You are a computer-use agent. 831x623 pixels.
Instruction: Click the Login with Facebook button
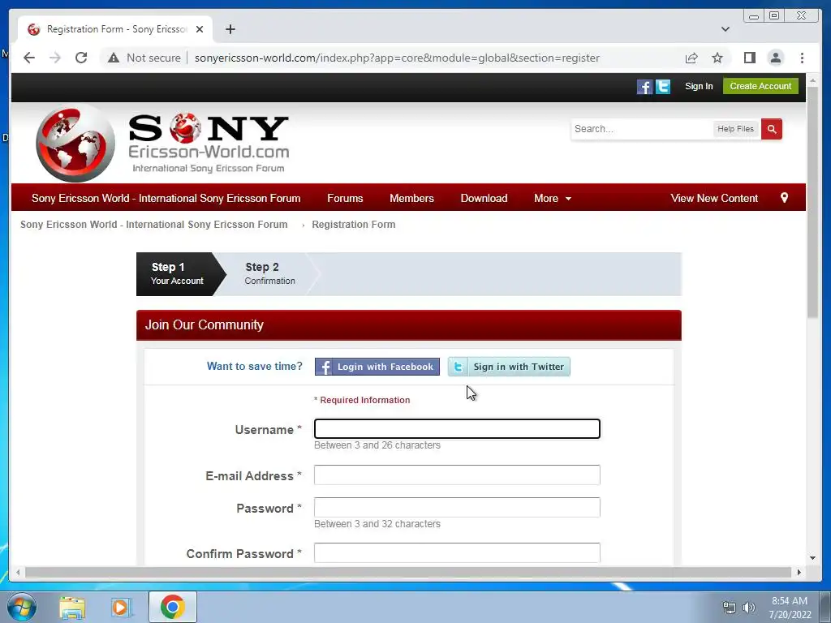tap(377, 367)
